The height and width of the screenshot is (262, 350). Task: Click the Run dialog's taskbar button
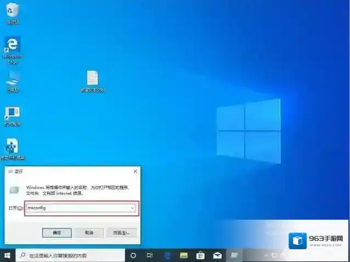pyautogui.click(x=234, y=255)
